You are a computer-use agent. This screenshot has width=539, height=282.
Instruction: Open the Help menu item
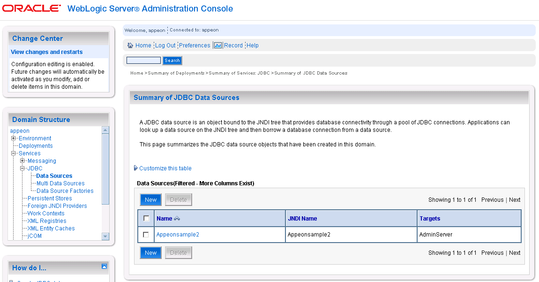click(x=253, y=46)
